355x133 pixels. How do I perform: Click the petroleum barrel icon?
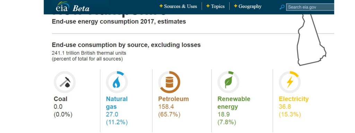[x=169, y=82]
